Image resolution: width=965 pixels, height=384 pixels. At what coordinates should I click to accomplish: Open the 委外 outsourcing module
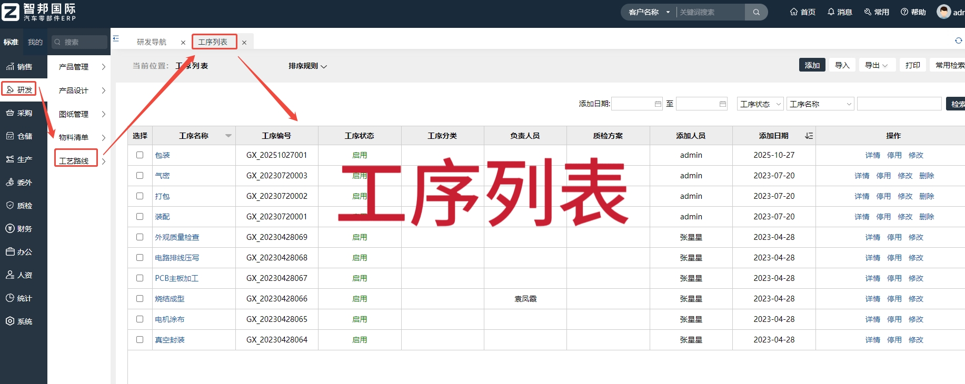(19, 183)
